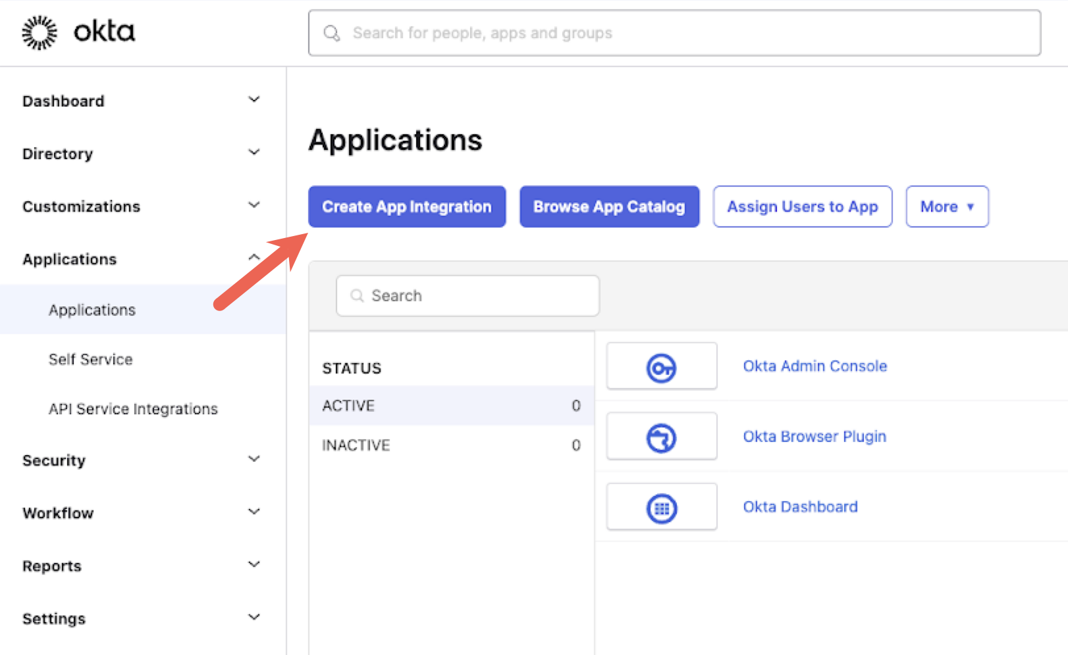Screen dimensions: 1068x655
Task: Click the Okta Admin Console key icon
Action: [661, 368]
